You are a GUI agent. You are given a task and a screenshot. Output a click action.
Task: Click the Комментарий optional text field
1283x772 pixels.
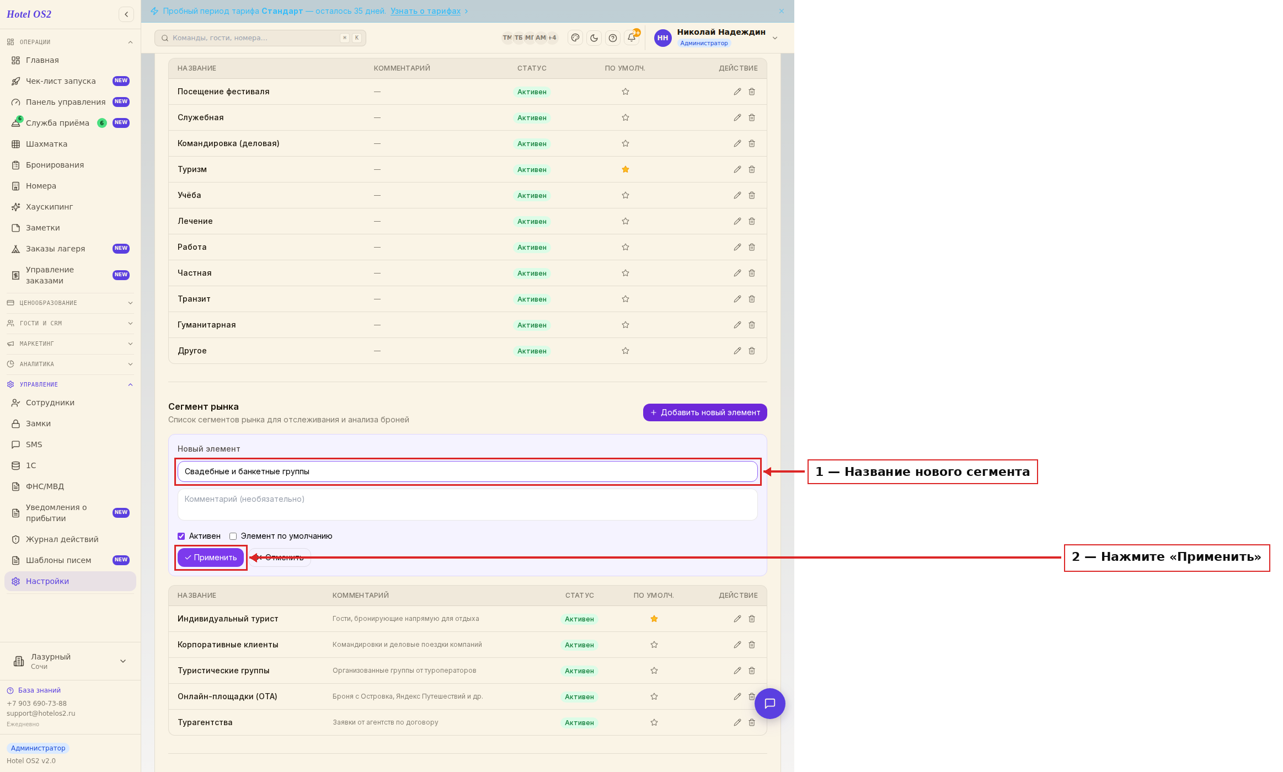(467, 505)
